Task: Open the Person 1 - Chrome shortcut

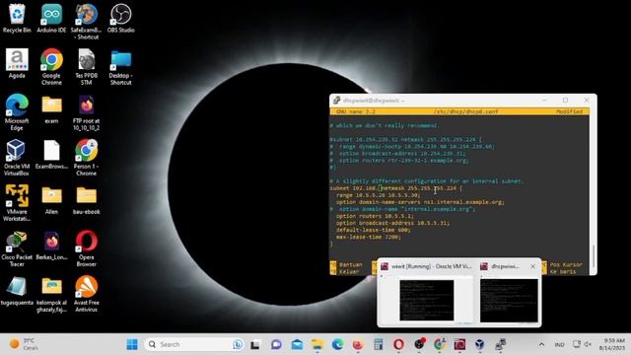Action: pyautogui.click(x=86, y=158)
